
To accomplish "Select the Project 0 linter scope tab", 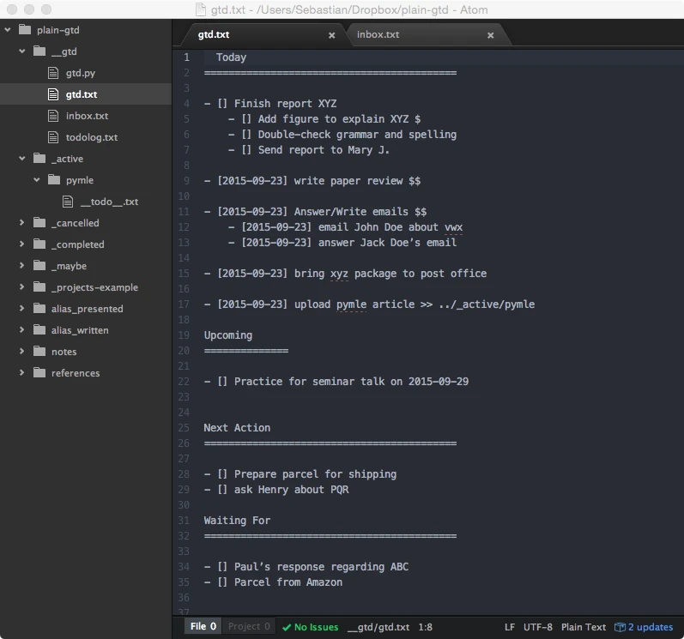I will [x=249, y=626].
